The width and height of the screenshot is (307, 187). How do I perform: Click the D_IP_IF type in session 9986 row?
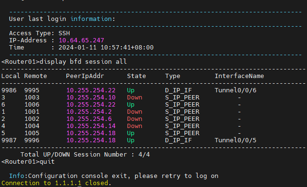pyautogui.click(x=178, y=90)
